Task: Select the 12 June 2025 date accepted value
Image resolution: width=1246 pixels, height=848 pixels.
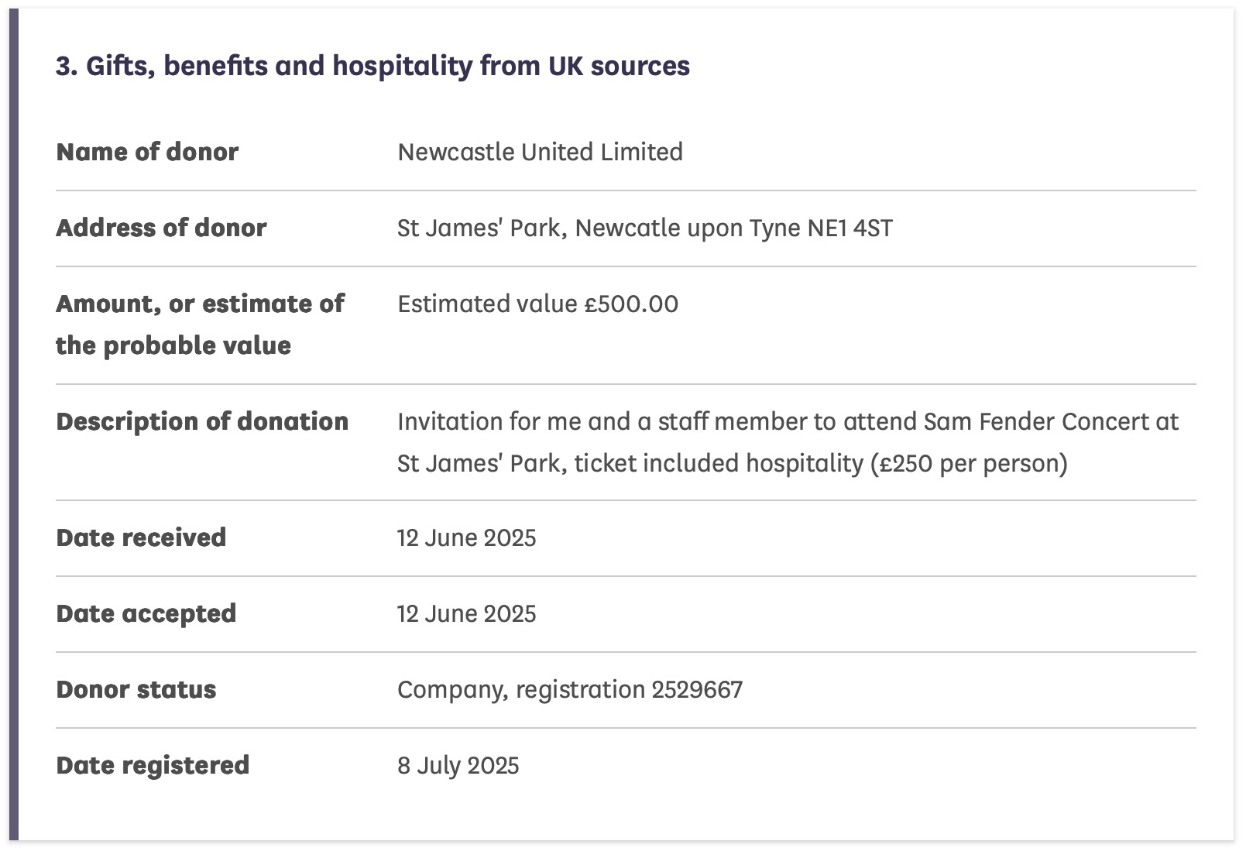Action: (466, 613)
